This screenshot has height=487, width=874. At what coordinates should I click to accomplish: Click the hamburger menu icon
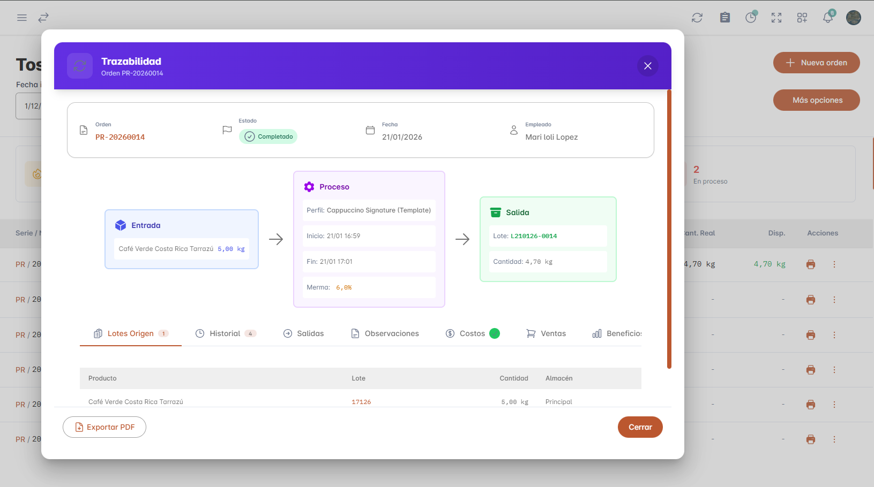(22, 18)
